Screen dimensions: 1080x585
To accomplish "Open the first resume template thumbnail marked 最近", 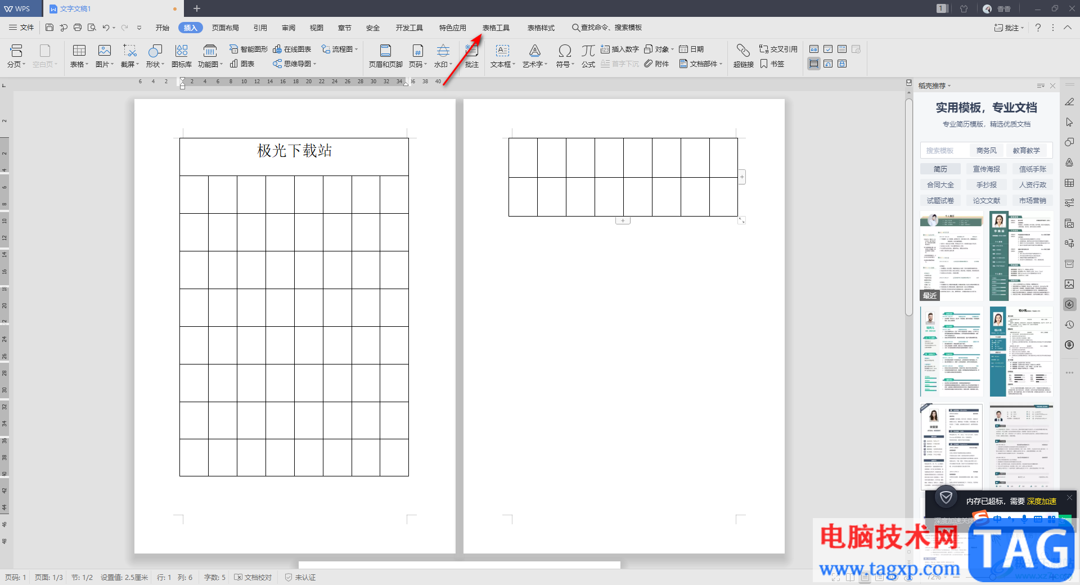I will [x=952, y=256].
